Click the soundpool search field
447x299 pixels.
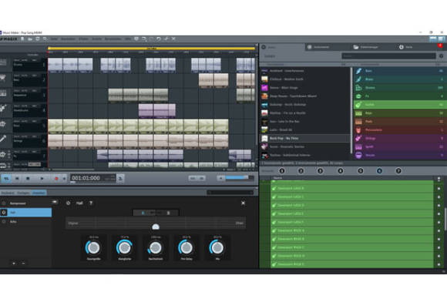[389, 56]
